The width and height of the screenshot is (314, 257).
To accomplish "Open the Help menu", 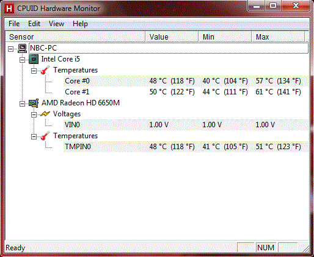I will pos(80,24).
